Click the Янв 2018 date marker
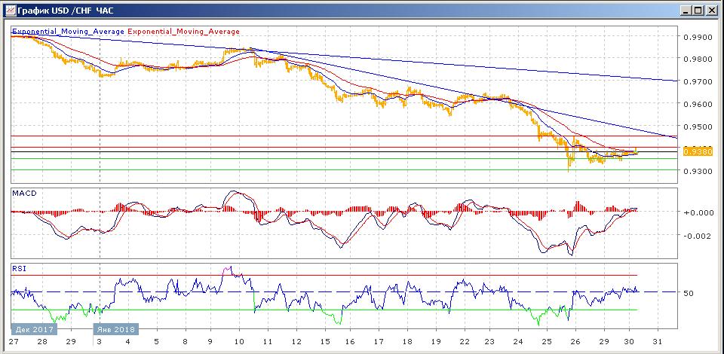This screenshot has height=354, width=724. click(x=114, y=329)
